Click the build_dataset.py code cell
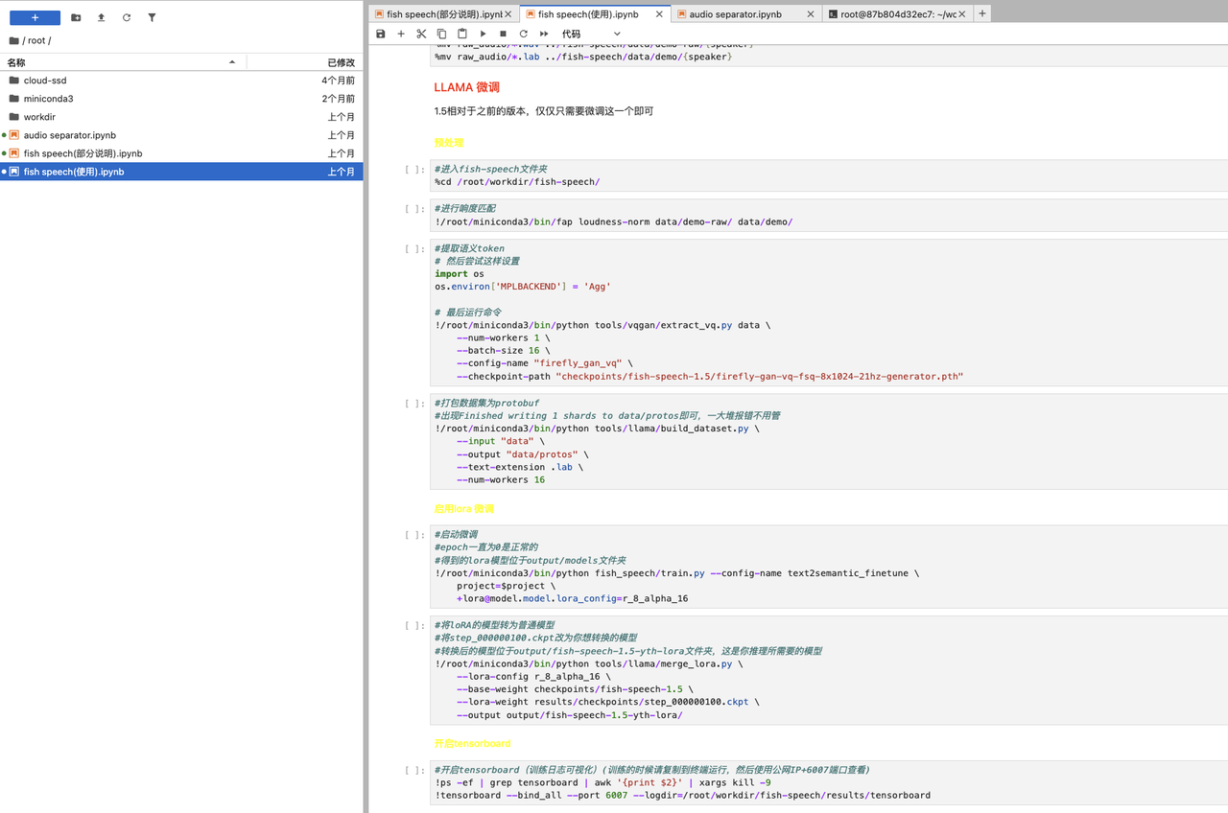Image resolution: width=1228 pixels, height=813 pixels. point(829,442)
